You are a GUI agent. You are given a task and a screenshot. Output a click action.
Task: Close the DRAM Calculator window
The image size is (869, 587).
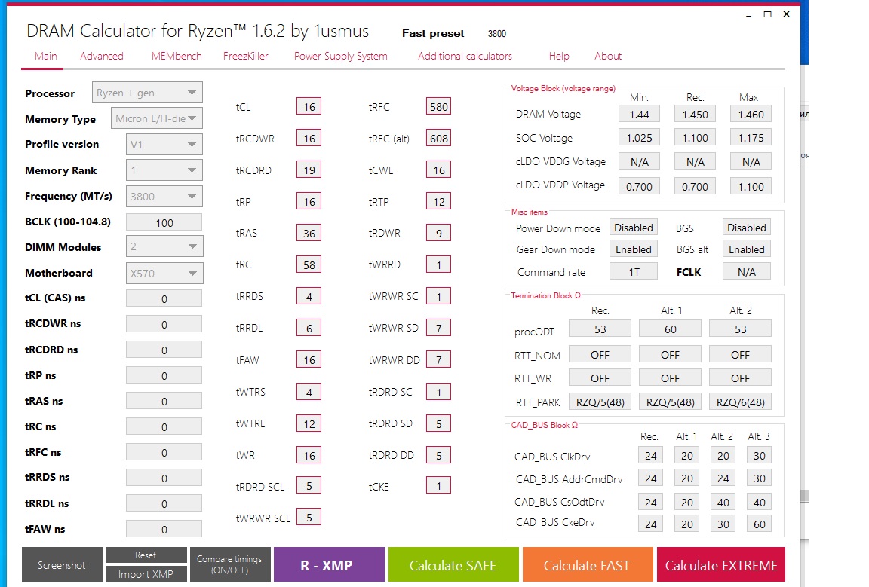point(787,14)
